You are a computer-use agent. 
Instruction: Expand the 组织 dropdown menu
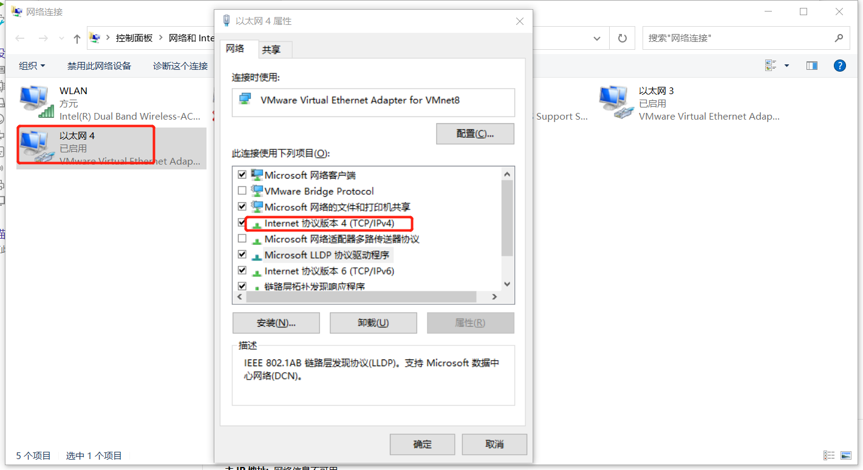[32, 66]
